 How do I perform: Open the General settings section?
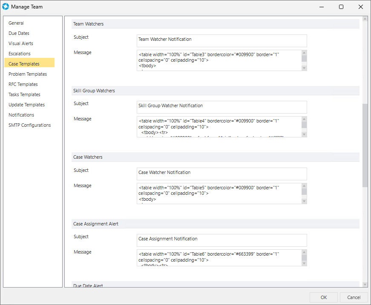coord(16,23)
